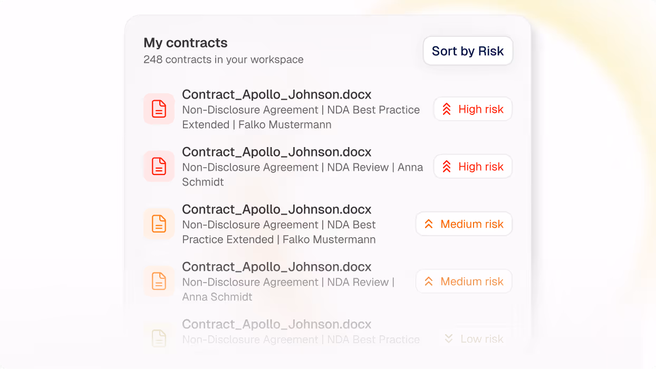Expand risk details on the second High risk contract
This screenshot has width=656, height=369.
472,166
